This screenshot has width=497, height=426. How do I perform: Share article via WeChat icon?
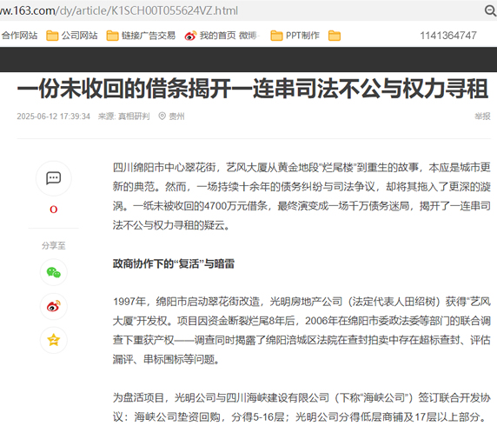(54, 272)
